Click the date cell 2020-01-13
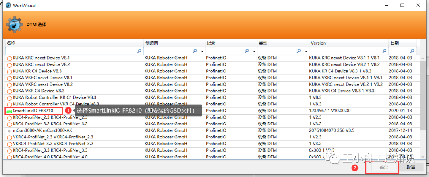The height and width of the screenshot is (177, 429). click(400, 111)
